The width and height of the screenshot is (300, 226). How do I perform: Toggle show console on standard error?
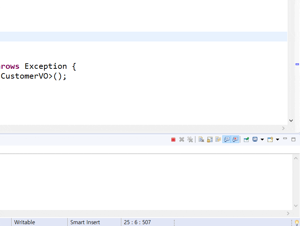235,139
